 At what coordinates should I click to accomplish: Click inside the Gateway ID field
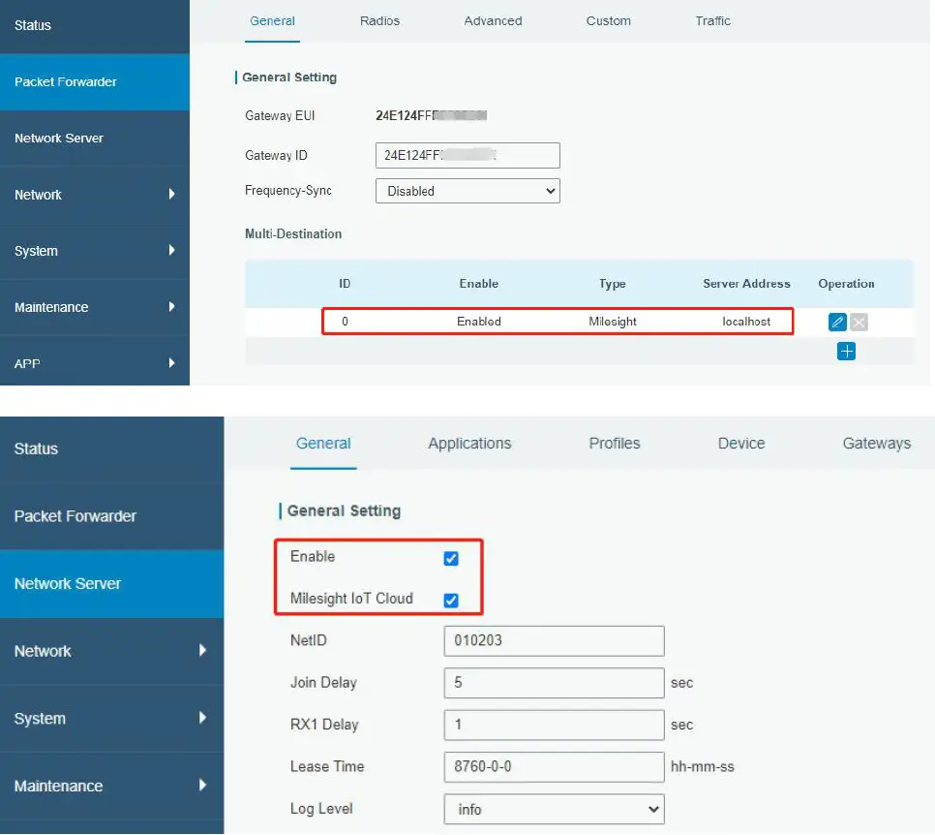[467, 155]
